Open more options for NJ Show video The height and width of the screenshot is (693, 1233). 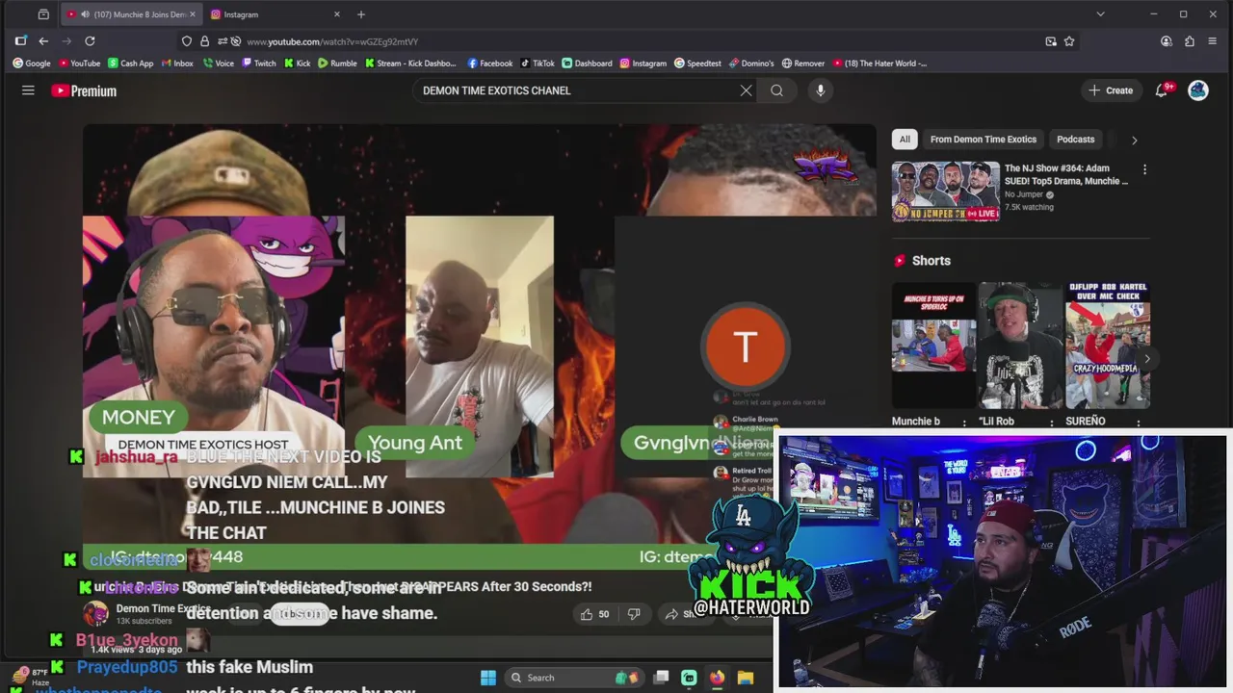(x=1144, y=169)
